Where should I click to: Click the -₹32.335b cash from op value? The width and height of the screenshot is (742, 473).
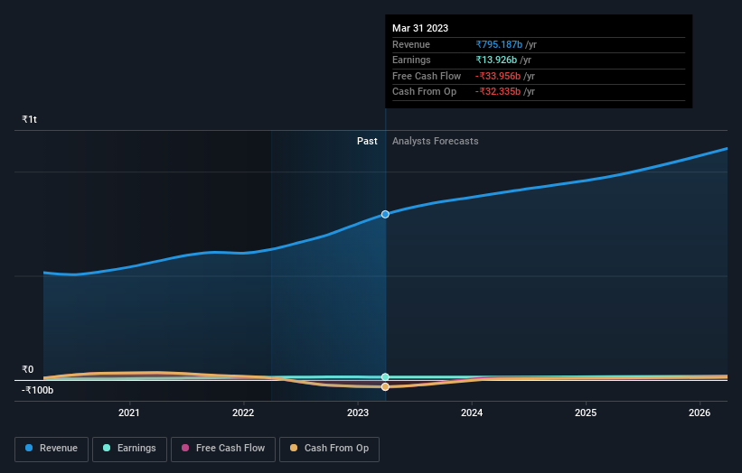498,92
